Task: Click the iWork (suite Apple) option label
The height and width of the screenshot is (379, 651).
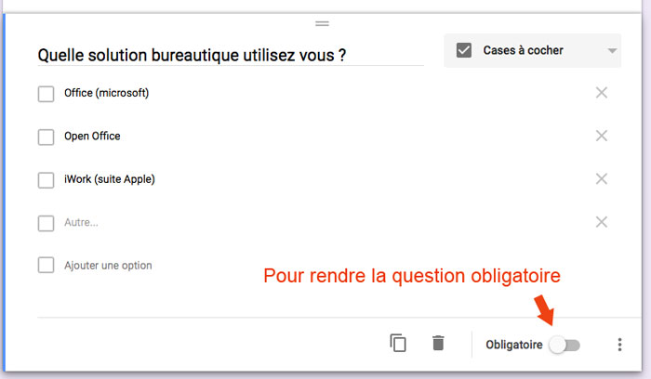Action: pyautogui.click(x=109, y=178)
